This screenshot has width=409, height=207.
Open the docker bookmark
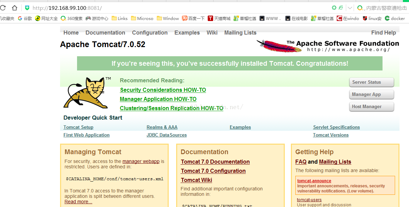click(395, 18)
